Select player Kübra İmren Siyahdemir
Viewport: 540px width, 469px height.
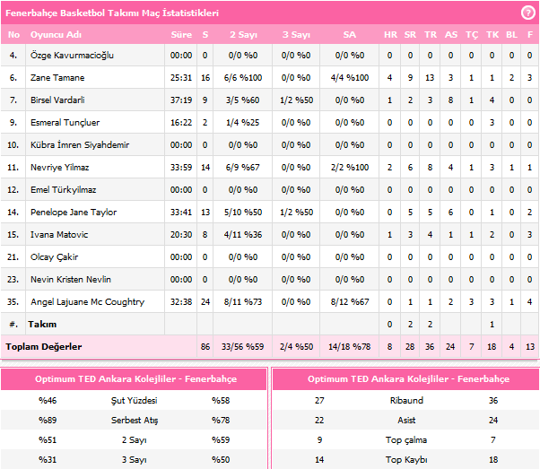coord(80,144)
